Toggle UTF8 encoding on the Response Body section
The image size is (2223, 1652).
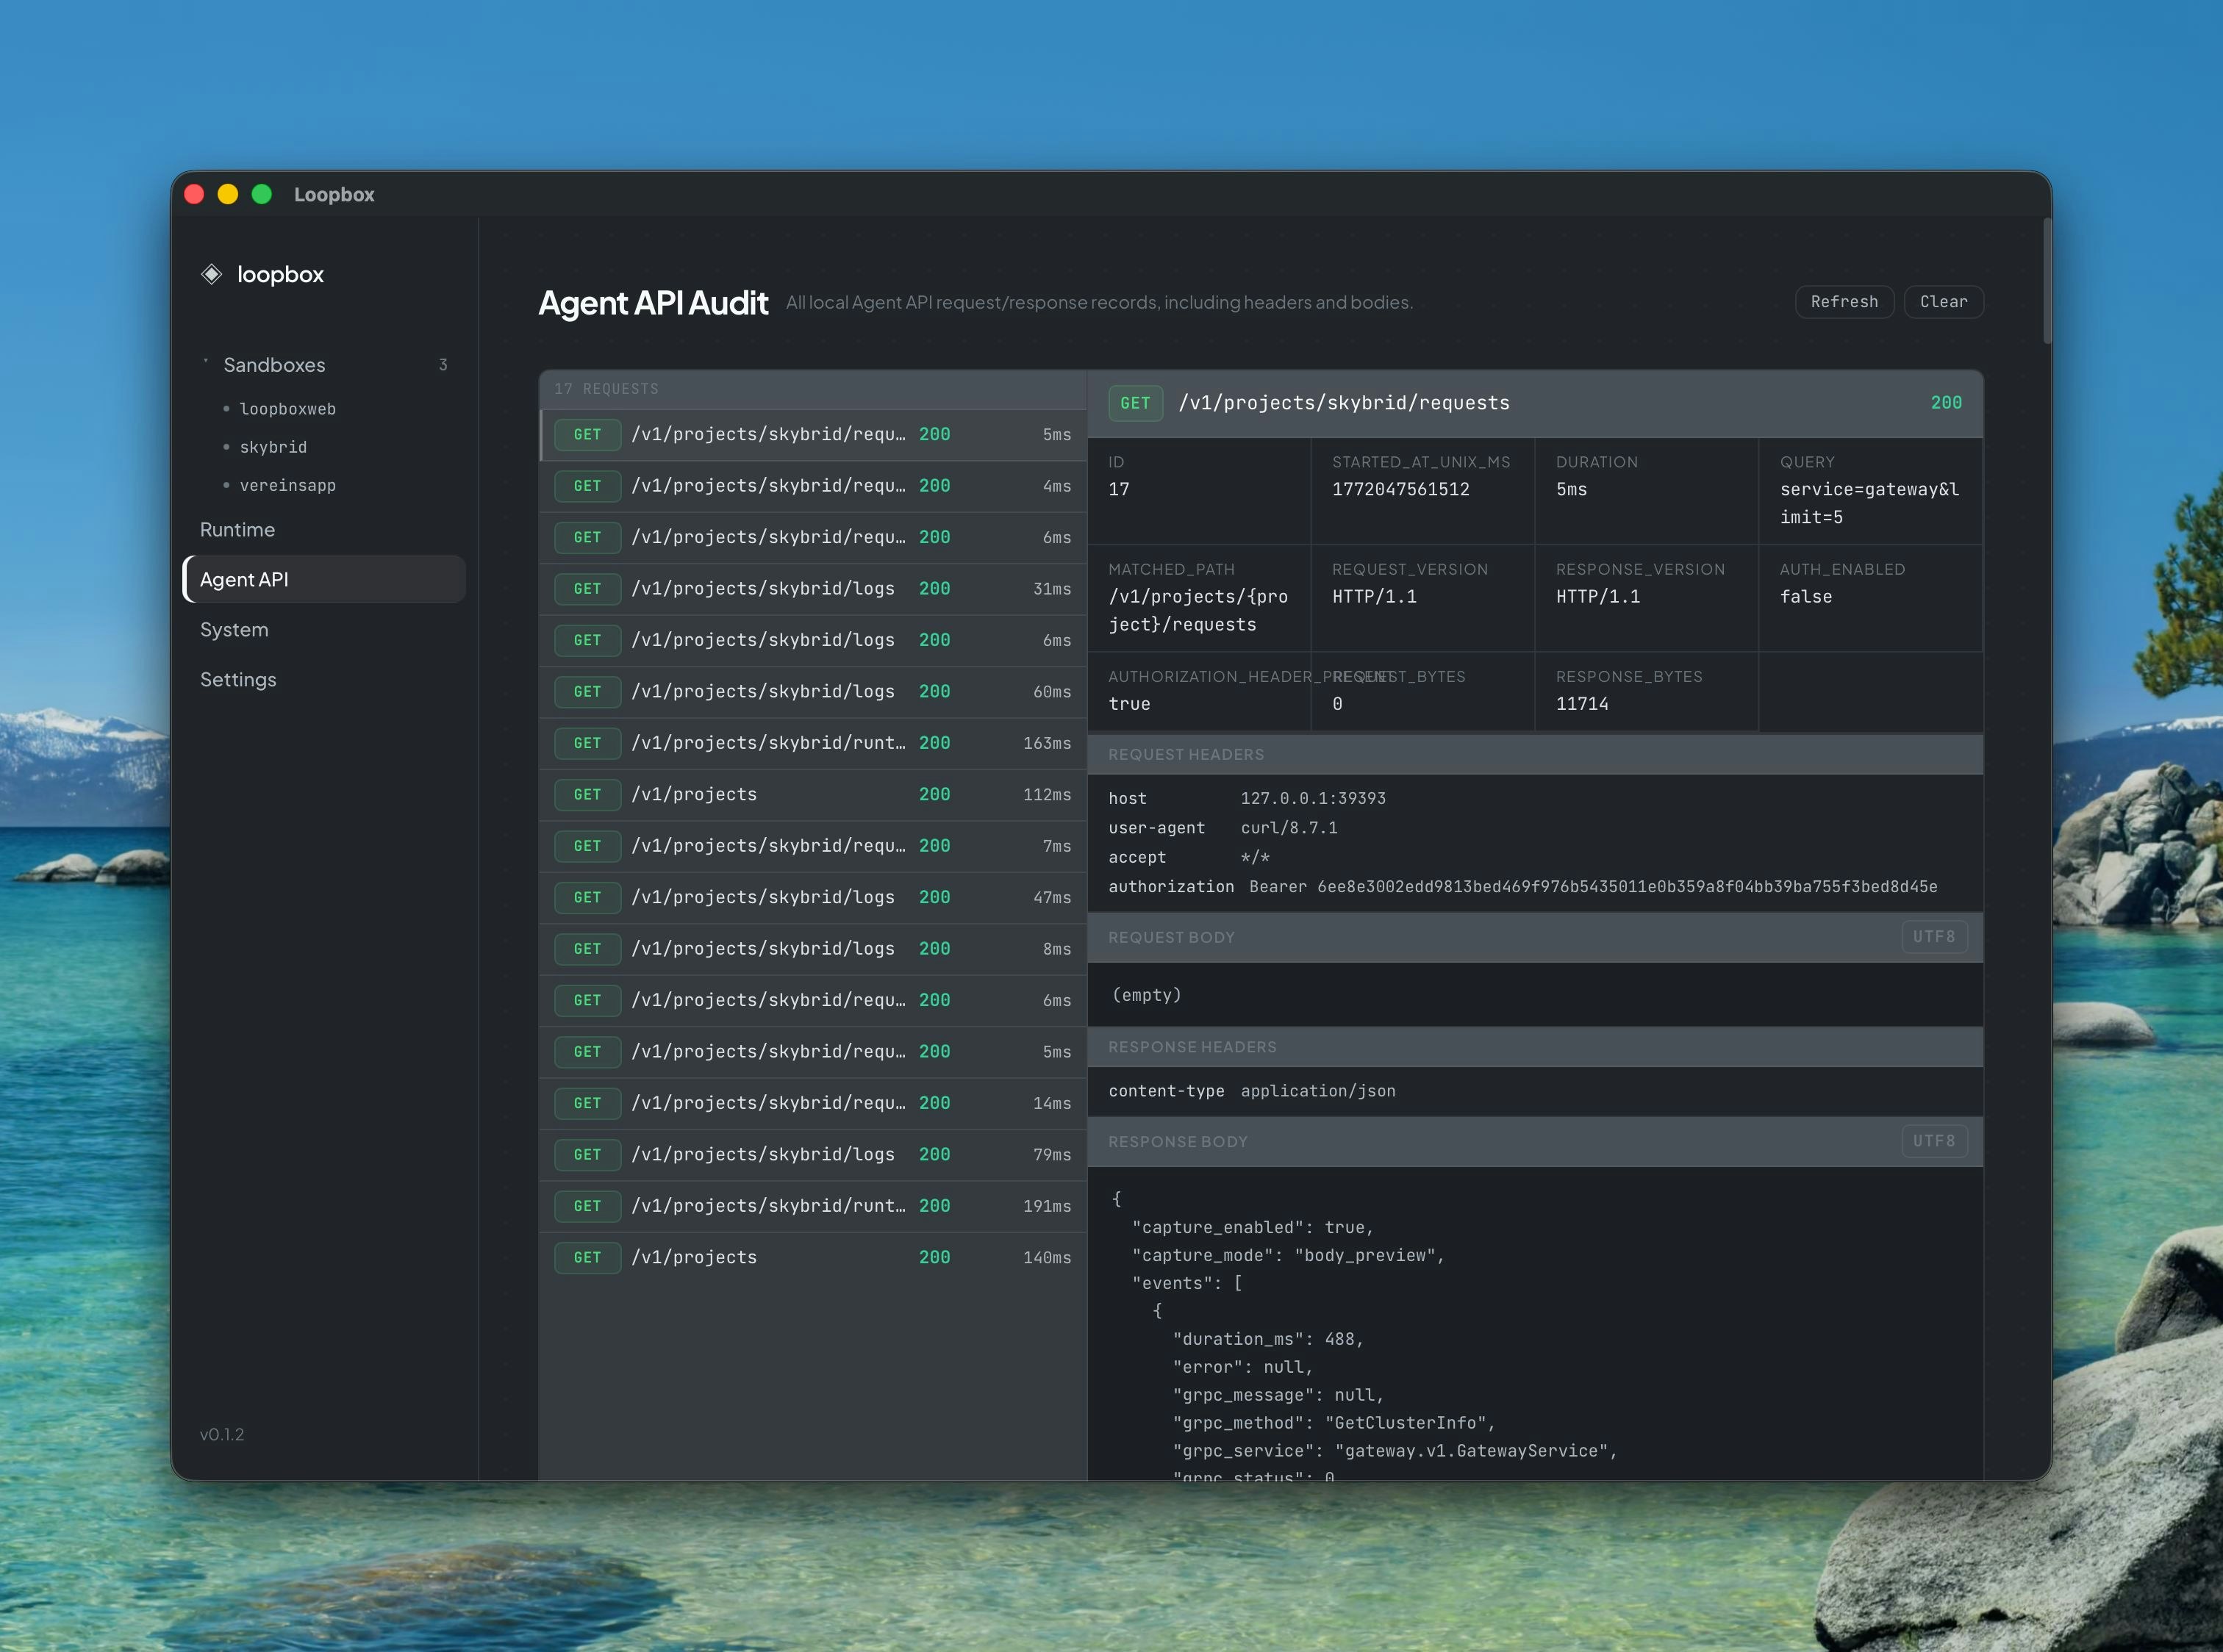[x=1934, y=1141]
